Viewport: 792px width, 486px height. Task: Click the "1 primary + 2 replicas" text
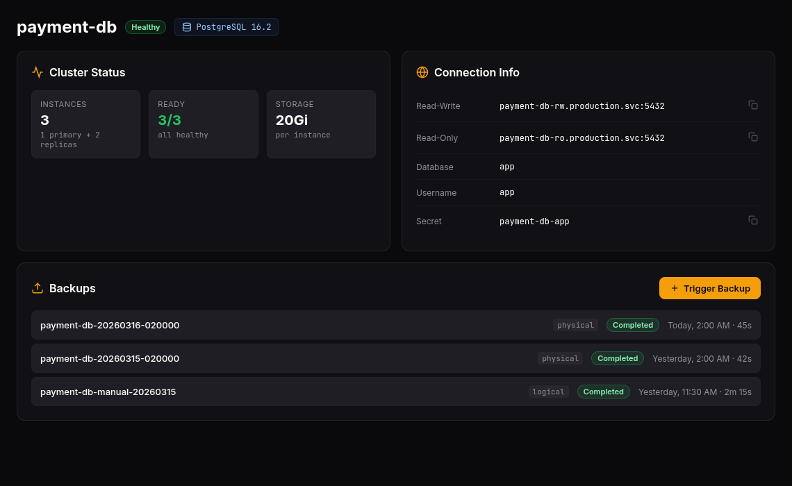click(70, 140)
